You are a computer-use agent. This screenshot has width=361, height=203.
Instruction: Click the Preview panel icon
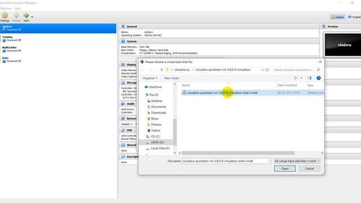pyautogui.click(x=324, y=27)
